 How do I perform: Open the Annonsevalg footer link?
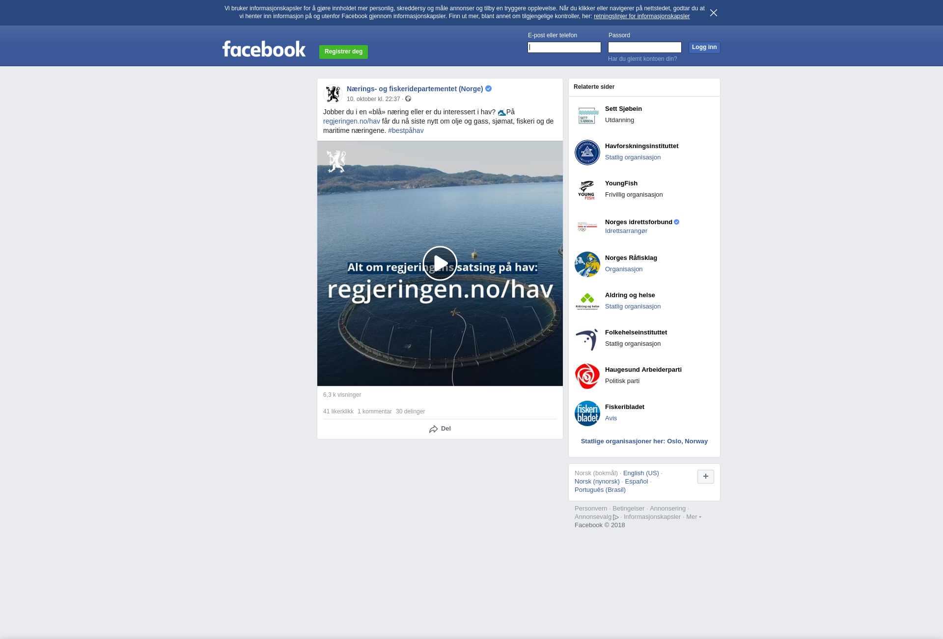tap(596, 517)
